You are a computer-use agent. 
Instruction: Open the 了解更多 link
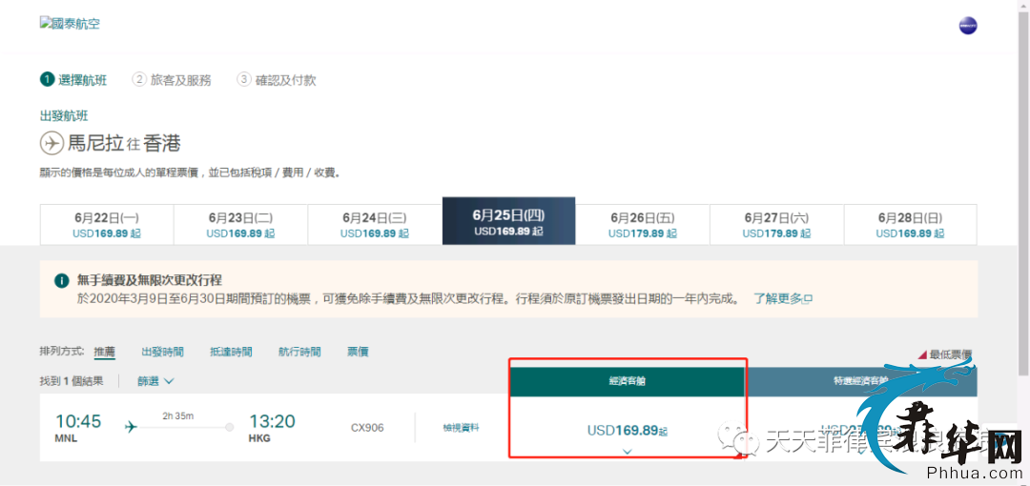pos(782,299)
